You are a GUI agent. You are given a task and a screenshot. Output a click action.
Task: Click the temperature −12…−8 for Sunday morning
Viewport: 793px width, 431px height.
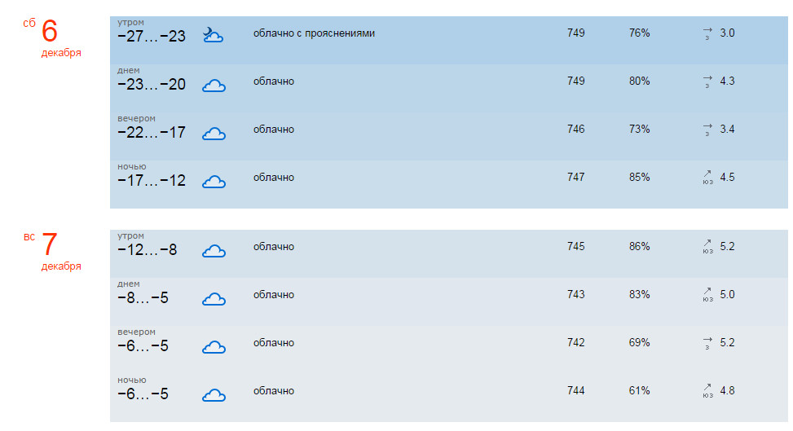147,250
